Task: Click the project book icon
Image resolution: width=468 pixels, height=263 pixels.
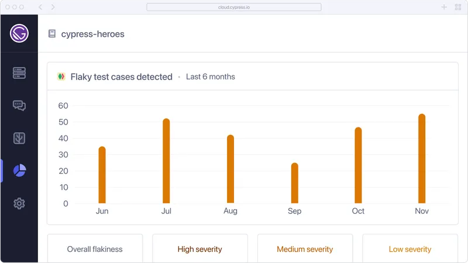Action: 52,34
